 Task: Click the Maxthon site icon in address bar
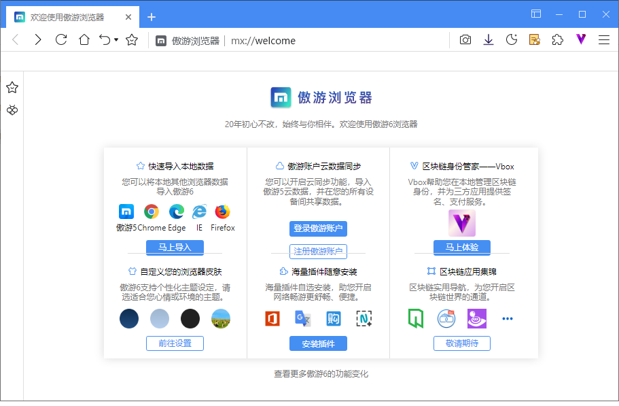(x=161, y=41)
